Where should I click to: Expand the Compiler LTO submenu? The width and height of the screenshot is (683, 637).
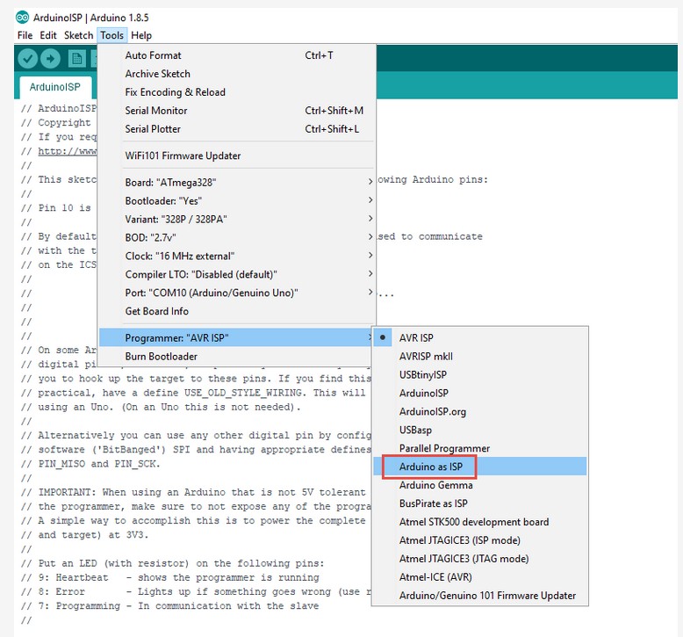236,274
